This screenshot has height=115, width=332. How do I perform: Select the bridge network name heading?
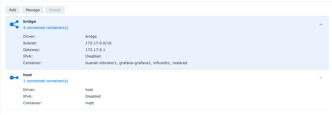point(30,21)
